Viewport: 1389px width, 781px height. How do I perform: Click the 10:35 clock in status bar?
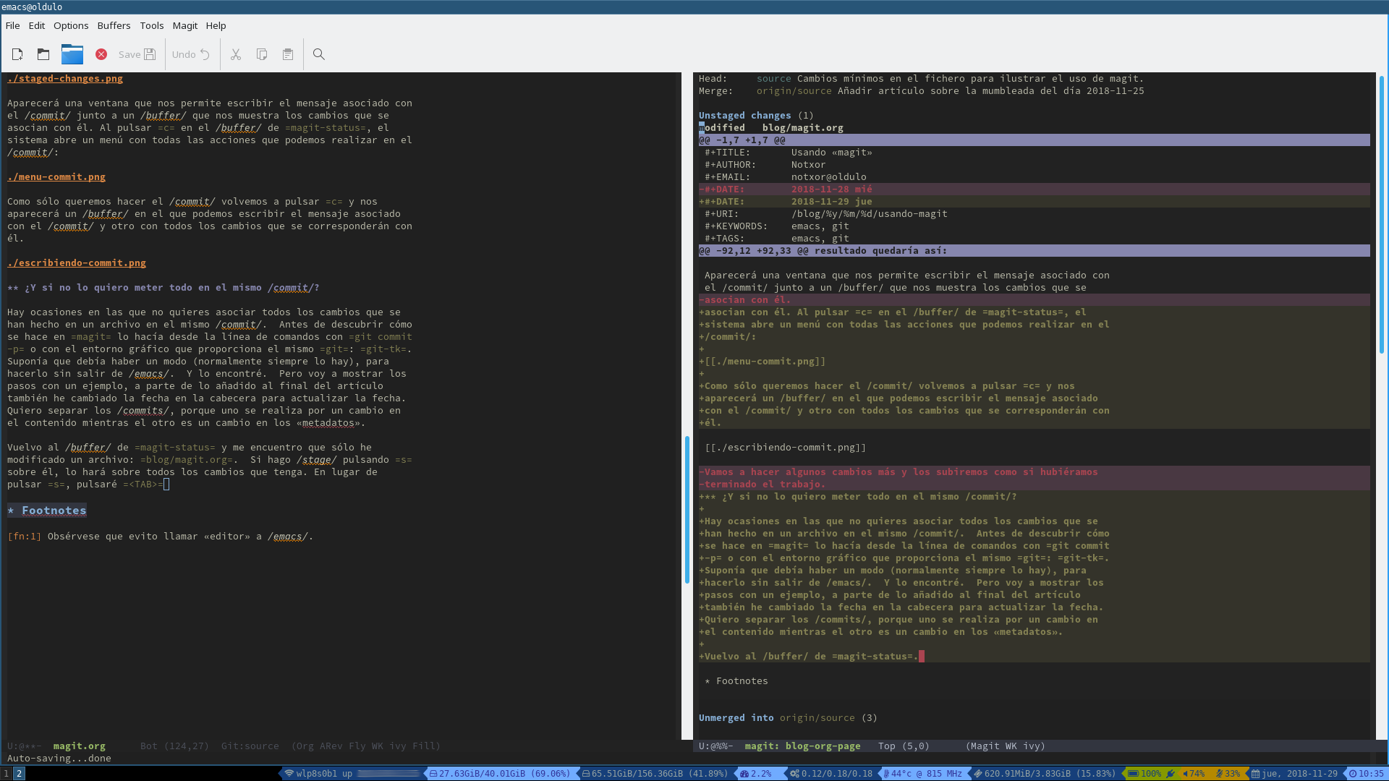pyautogui.click(x=1367, y=774)
